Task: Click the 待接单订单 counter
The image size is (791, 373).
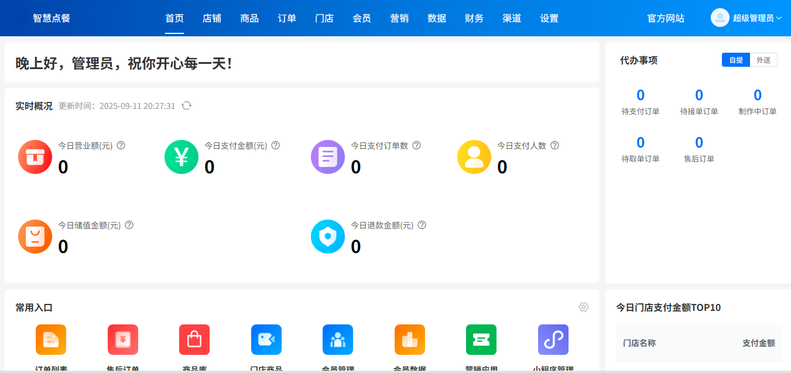Action: 698,95
